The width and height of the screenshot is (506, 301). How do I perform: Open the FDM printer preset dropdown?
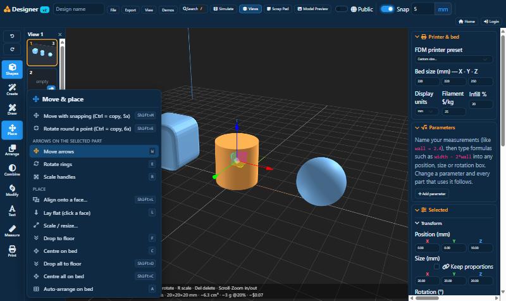click(454, 59)
